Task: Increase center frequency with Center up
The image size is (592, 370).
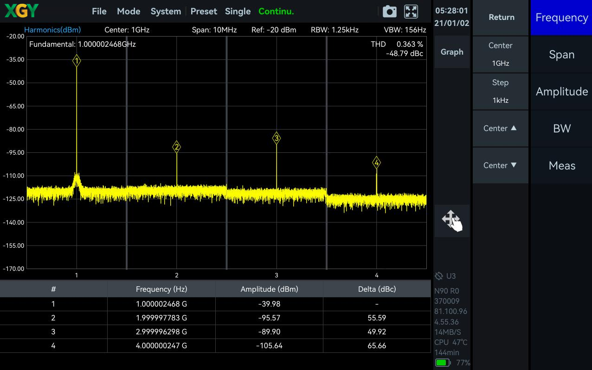Action: (x=500, y=128)
